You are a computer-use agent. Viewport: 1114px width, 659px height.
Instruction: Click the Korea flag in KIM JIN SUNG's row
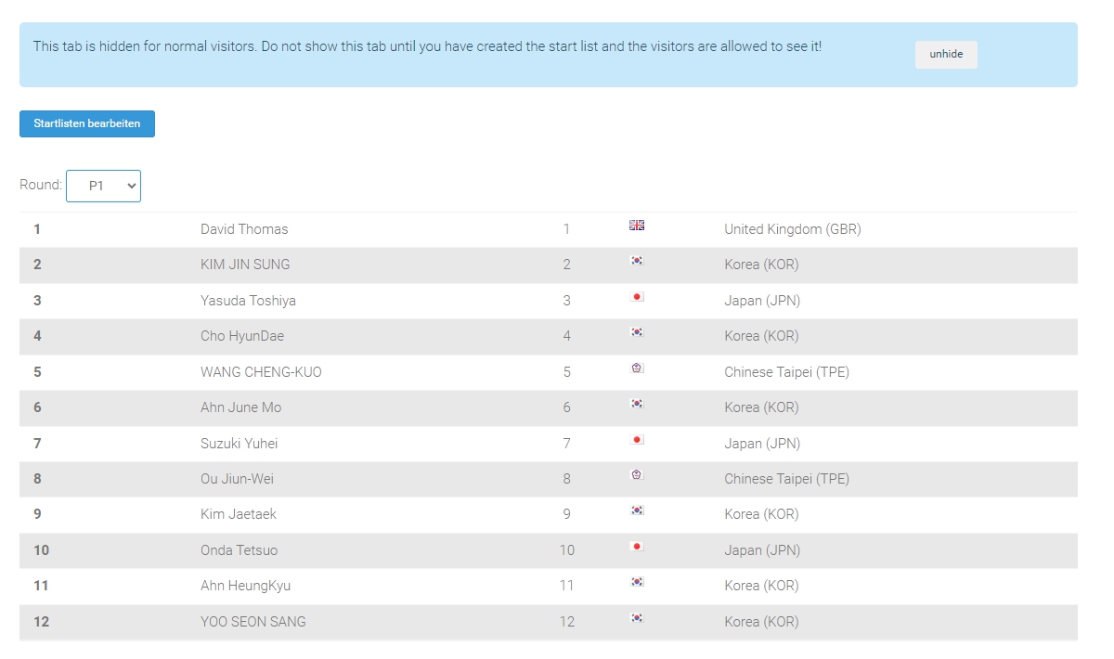(x=637, y=261)
